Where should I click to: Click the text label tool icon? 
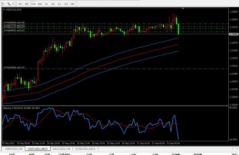(3, 4)
